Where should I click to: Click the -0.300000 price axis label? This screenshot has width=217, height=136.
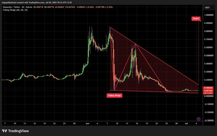click(x=209, y=120)
